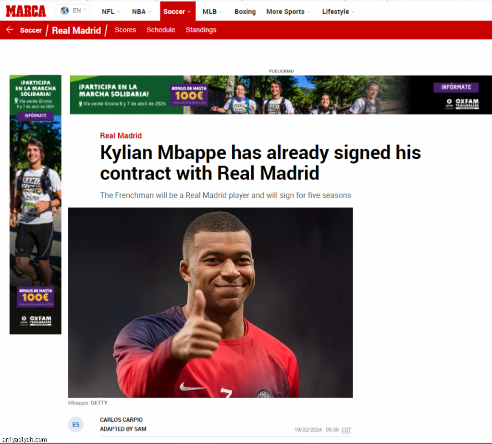Click the Mbappe article photo

click(210, 303)
